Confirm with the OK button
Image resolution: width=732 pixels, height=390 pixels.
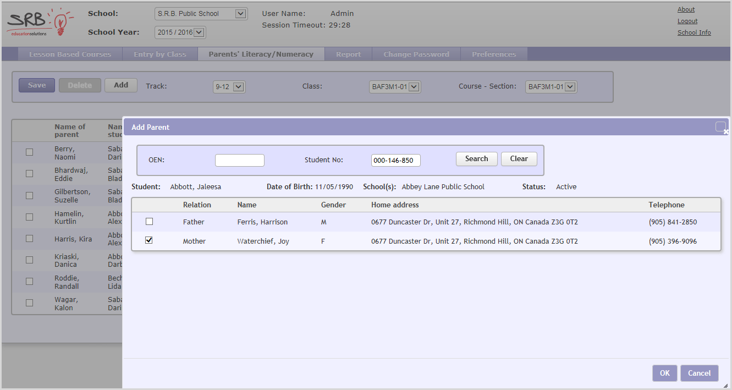click(664, 373)
